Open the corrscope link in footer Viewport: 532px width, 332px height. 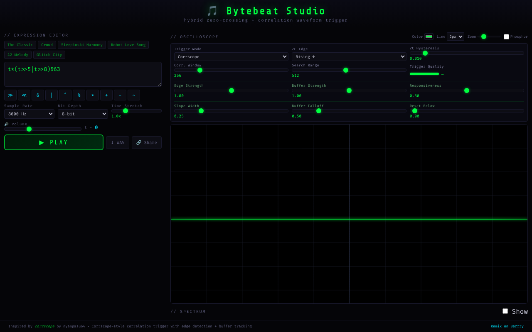[x=44, y=326]
